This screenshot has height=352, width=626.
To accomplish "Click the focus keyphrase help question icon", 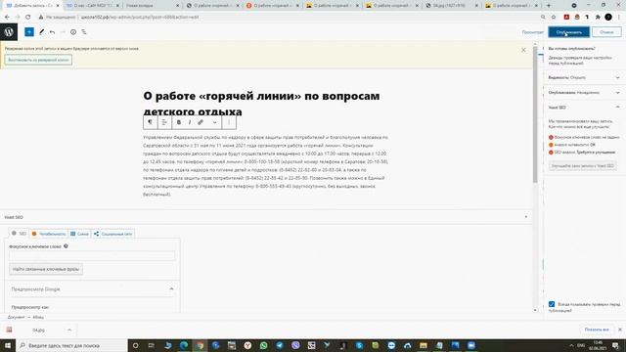I will [x=66, y=246].
